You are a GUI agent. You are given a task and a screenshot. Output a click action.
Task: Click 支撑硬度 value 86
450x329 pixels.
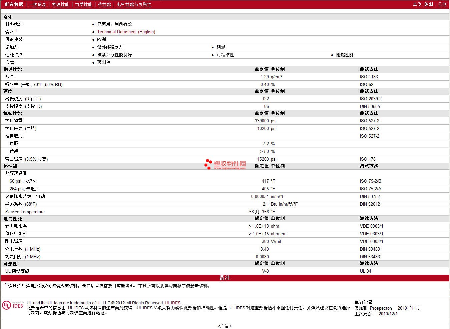click(266, 106)
